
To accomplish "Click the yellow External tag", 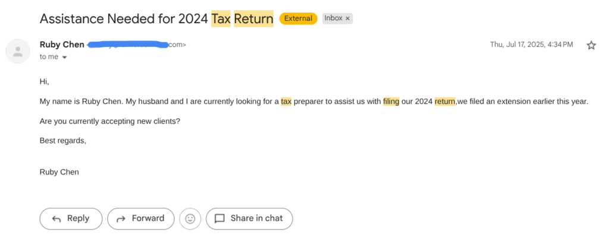I will click(x=298, y=18).
